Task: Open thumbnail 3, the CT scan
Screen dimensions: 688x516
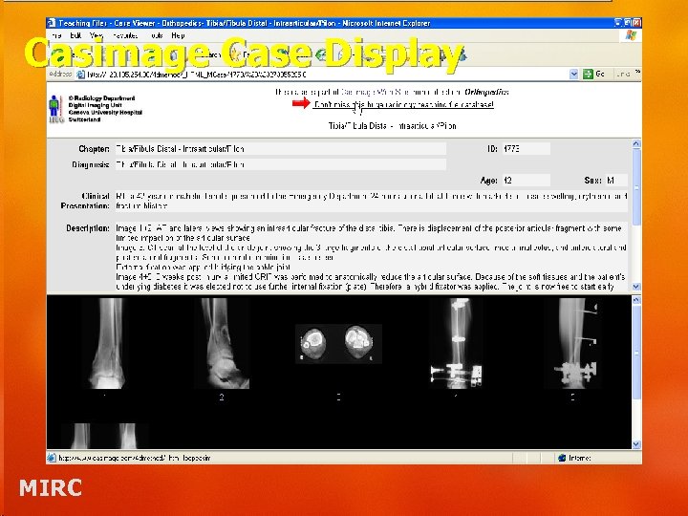Action: [338, 344]
